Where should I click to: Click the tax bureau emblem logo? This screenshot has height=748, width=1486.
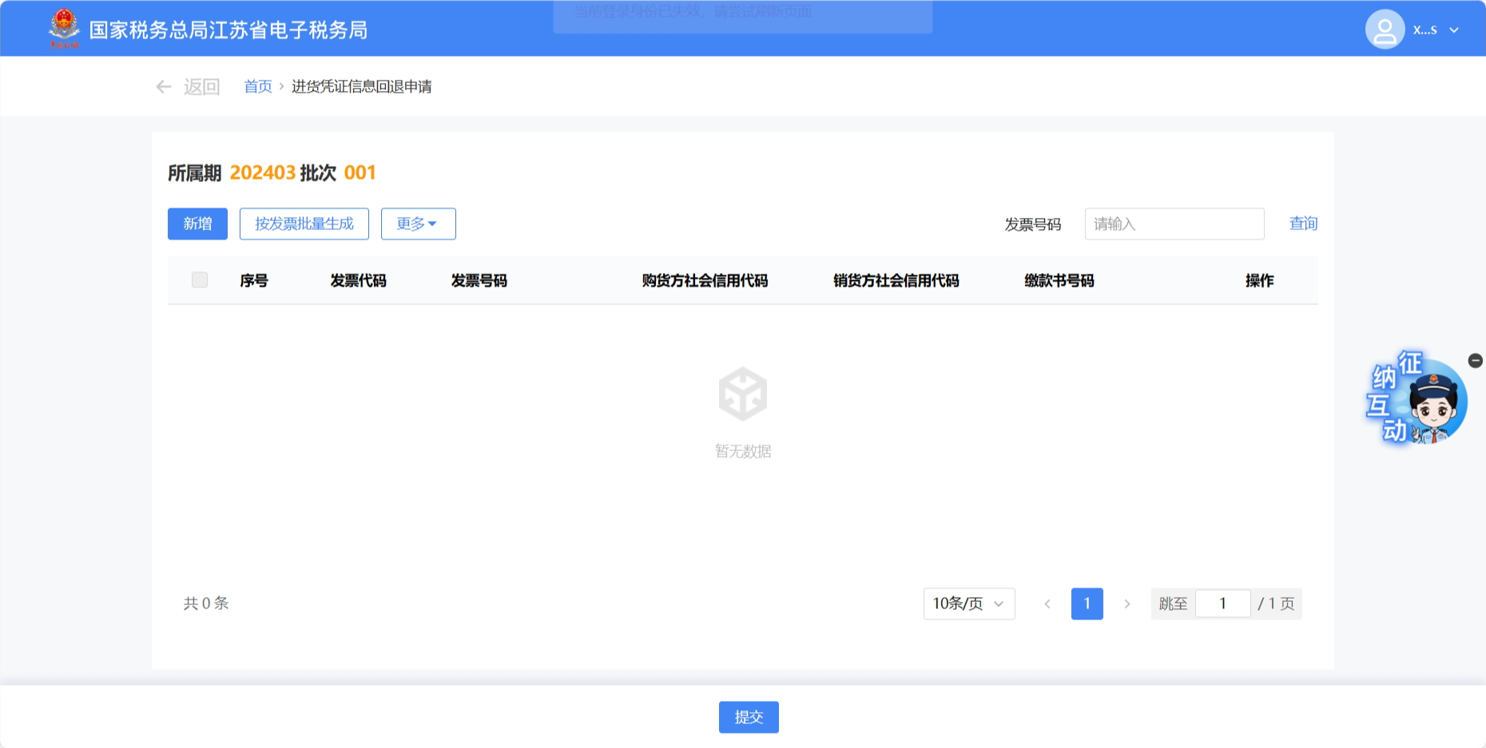point(64,29)
